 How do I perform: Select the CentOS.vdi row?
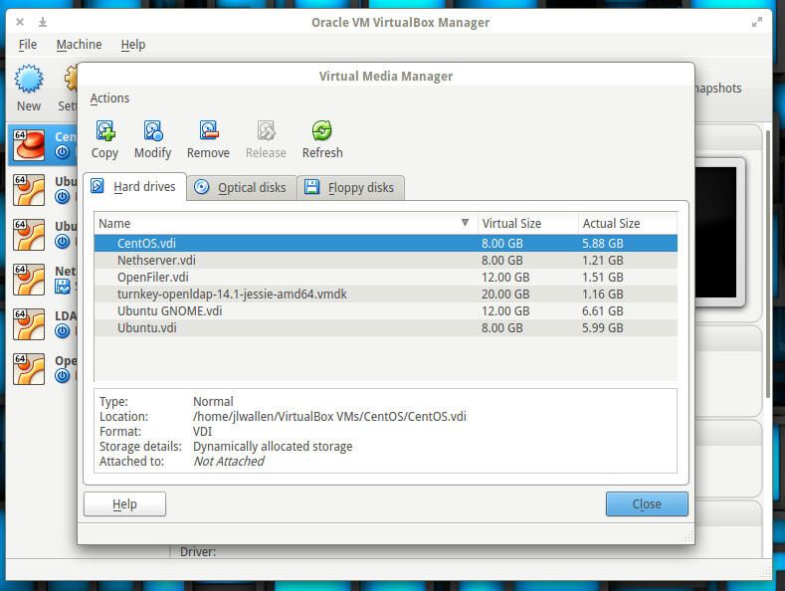tap(385, 244)
